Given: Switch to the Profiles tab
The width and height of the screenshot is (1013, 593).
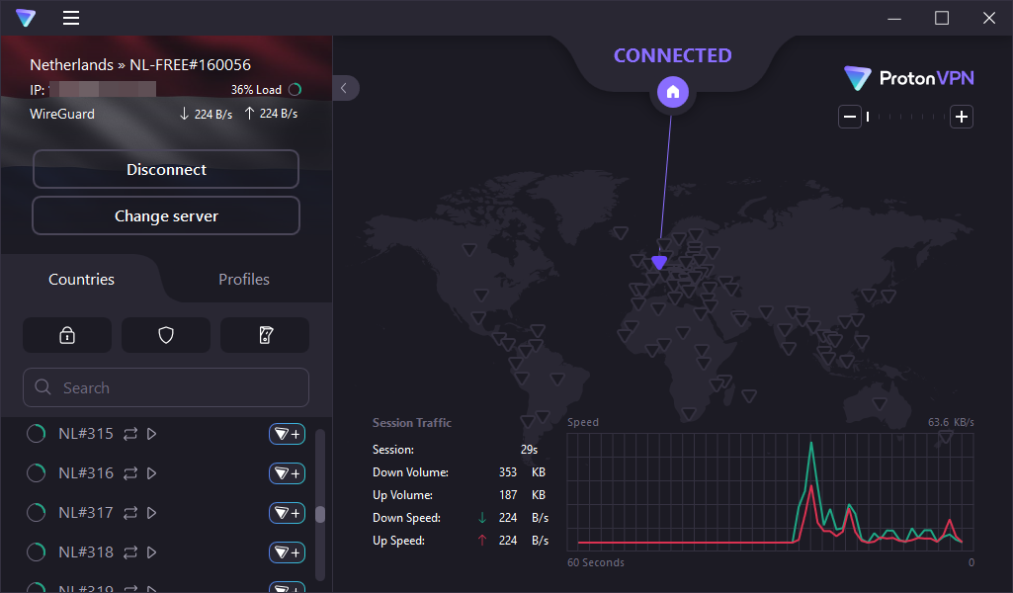Looking at the screenshot, I should pyautogui.click(x=244, y=280).
